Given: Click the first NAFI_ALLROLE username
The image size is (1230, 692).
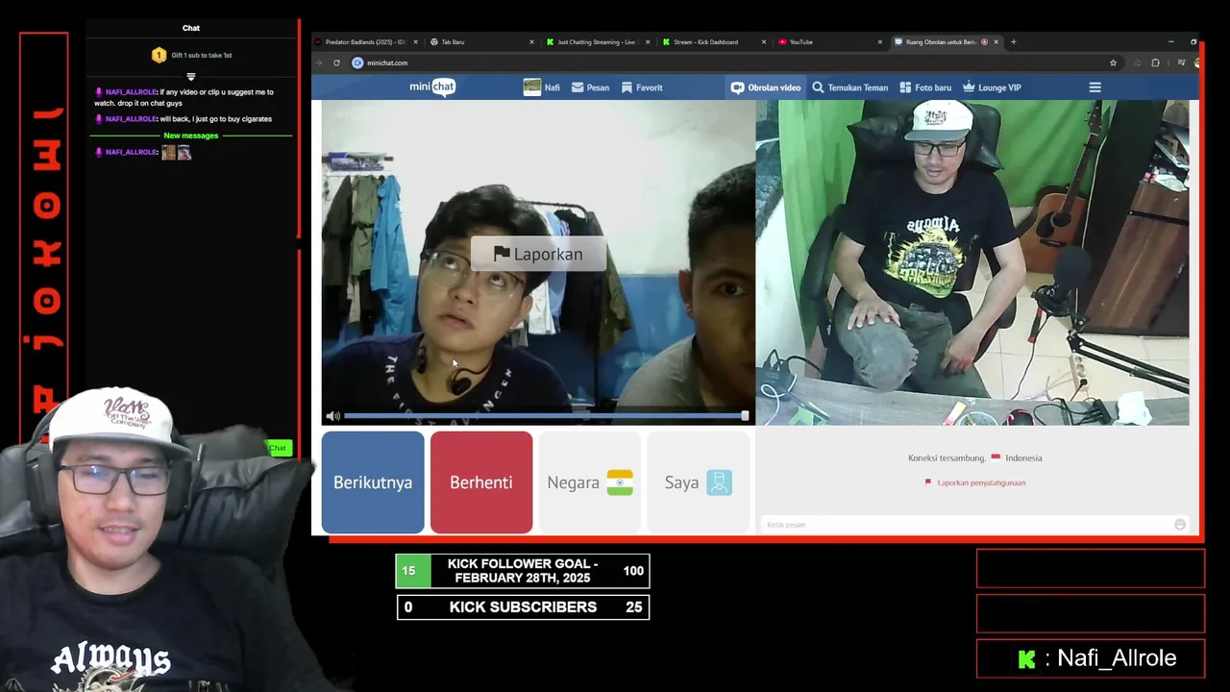Looking at the screenshot, I should (x=131, y=92).
